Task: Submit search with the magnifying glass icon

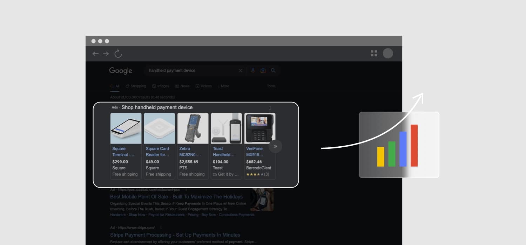Action: 273,70
